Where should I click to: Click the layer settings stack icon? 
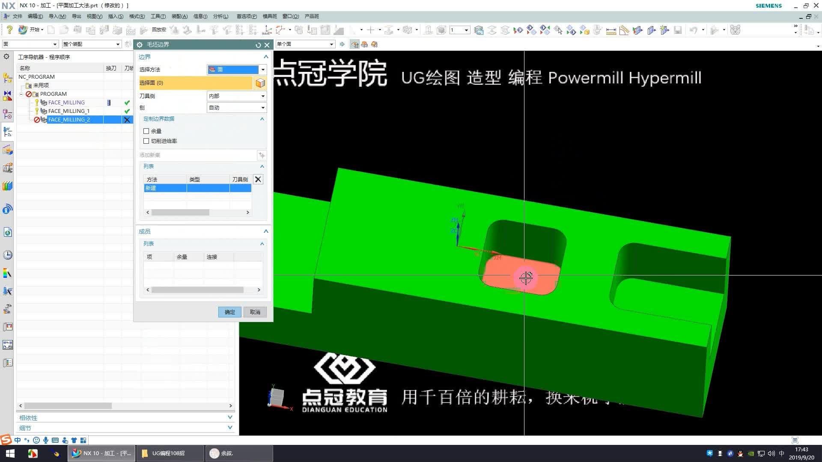pyautogui.click(x=479, y=30)
